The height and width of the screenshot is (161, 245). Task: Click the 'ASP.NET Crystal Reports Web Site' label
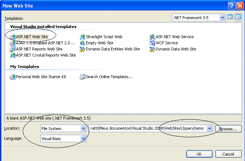(46, 55)
